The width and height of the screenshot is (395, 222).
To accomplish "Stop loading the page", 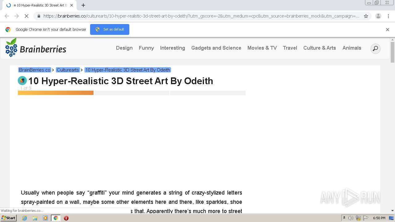I will tap(27, 16).
